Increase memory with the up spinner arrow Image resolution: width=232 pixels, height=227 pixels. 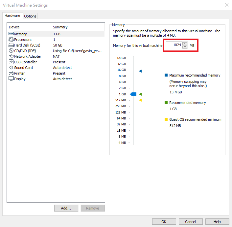tap(185, 44)
